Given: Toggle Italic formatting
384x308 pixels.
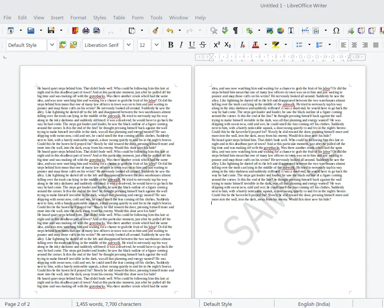Looking at the screenshot, I should 181,45.
